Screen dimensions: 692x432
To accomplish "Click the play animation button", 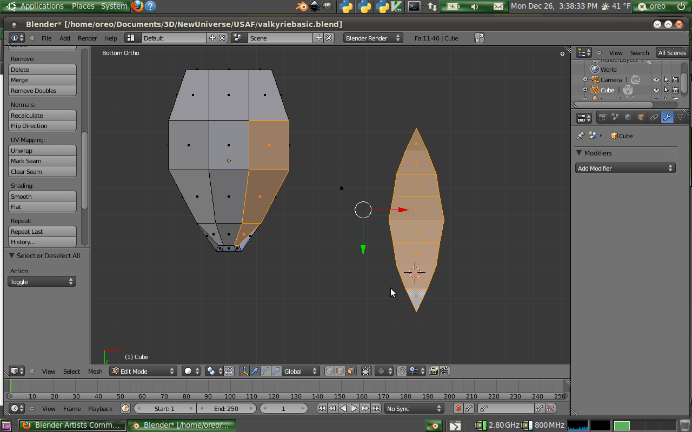I will [x=354, y=409].
